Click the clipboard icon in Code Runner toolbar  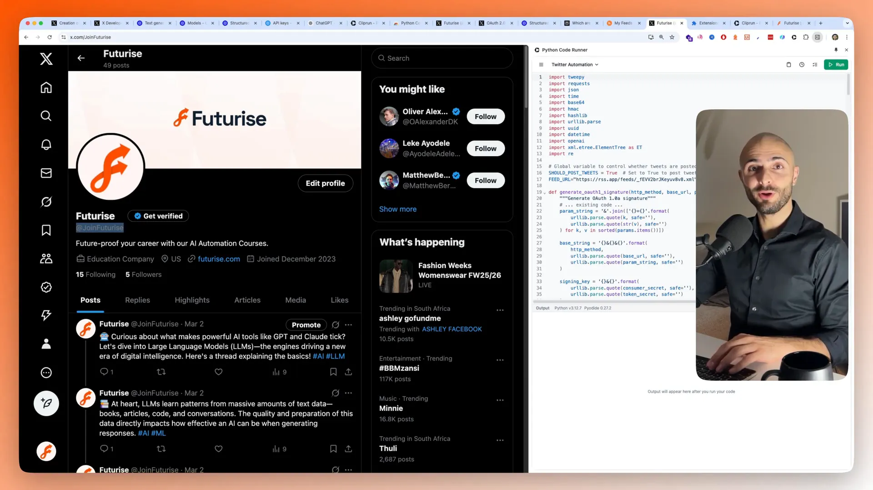pos(788,65)
